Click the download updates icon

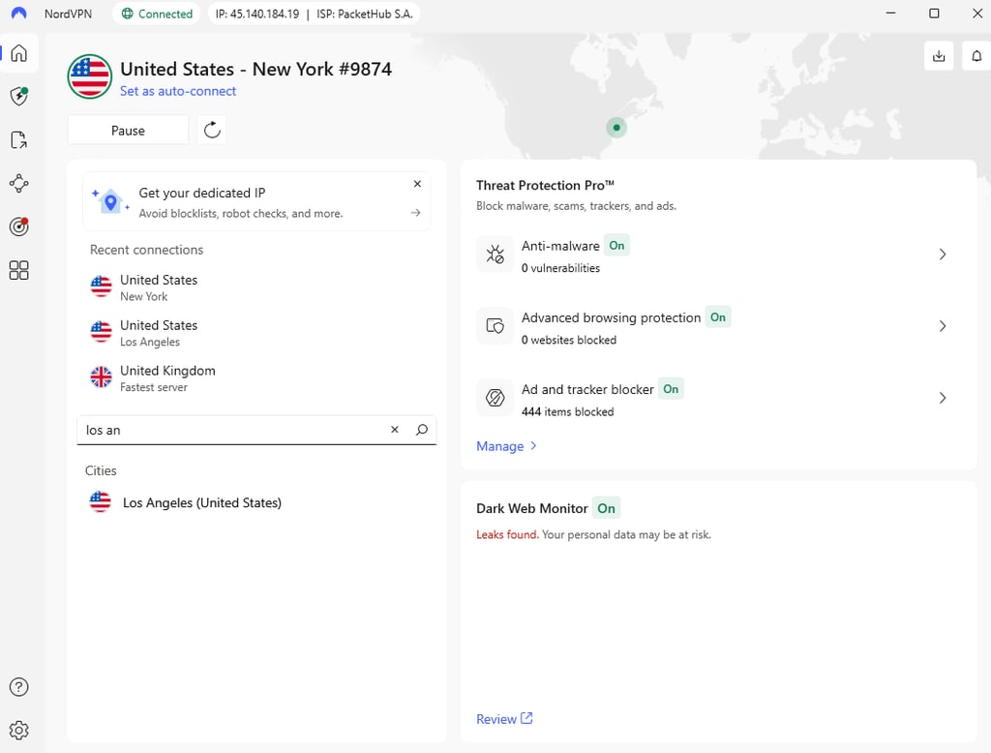point(939,56)
